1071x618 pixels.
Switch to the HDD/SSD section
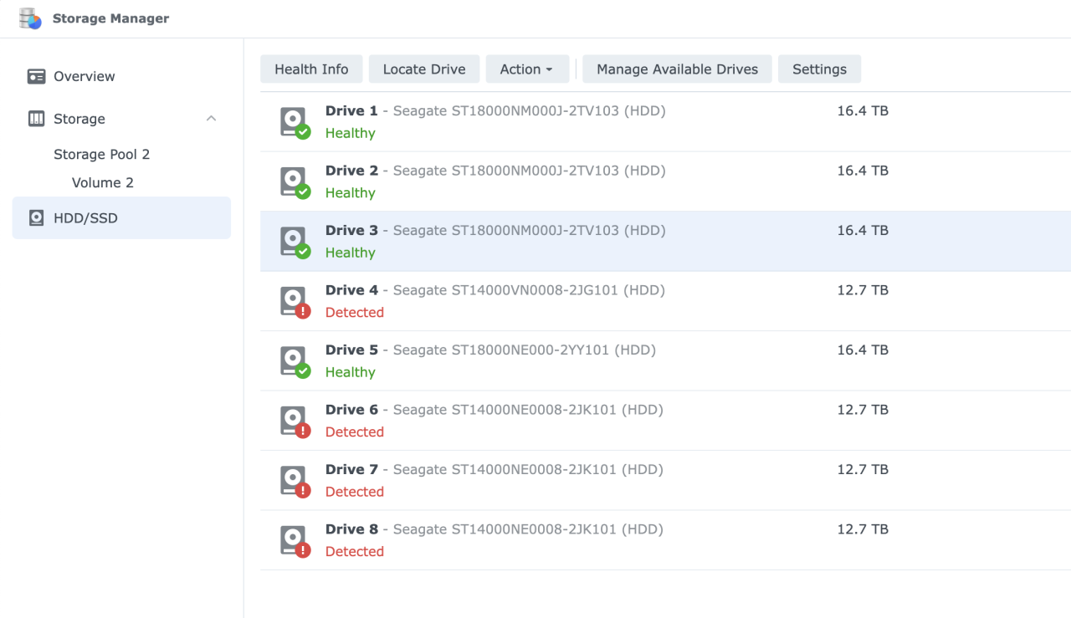tap(85, 218)
